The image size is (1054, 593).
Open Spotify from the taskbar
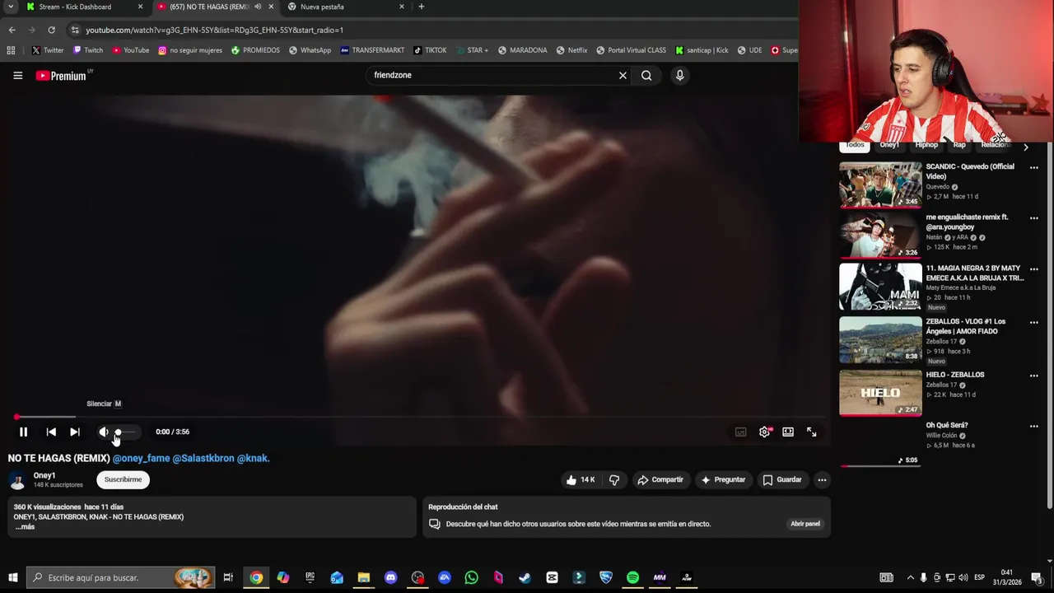coord(632,577)
